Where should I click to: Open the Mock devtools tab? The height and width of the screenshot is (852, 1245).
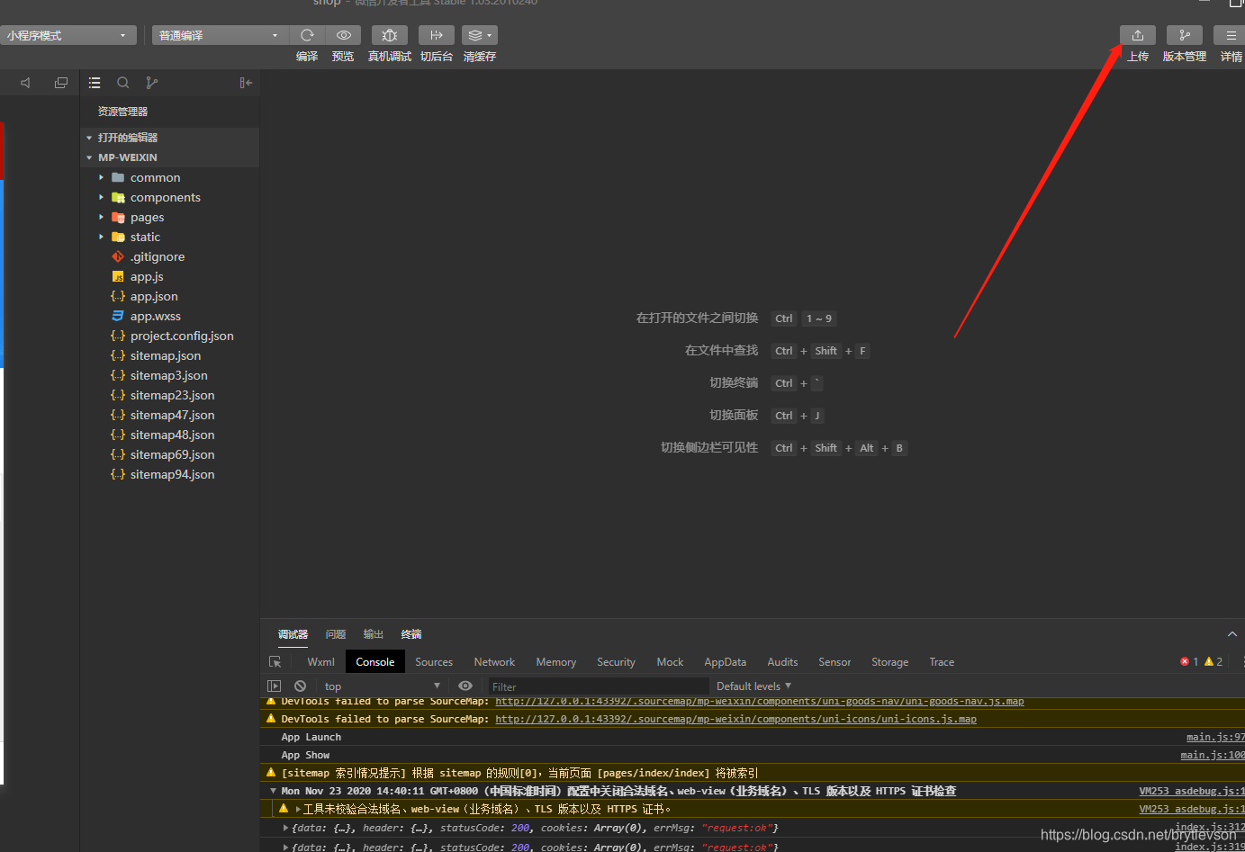click(670, 662)
